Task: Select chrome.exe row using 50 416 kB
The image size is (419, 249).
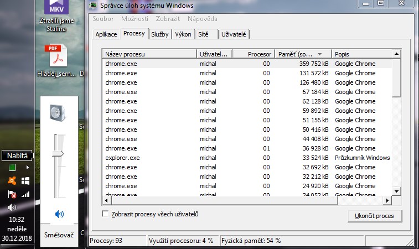Action: (x=247, y=129)
